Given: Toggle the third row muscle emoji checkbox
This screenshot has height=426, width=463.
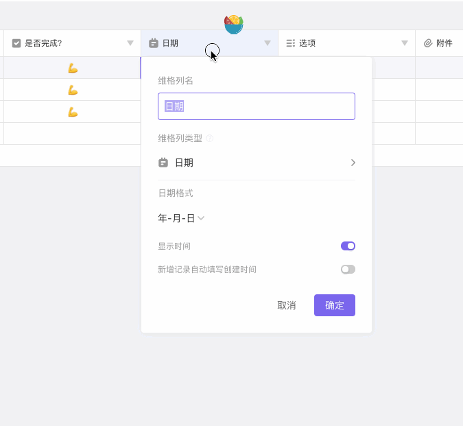Looking at the screenshot, I should [x=73, y=112].
